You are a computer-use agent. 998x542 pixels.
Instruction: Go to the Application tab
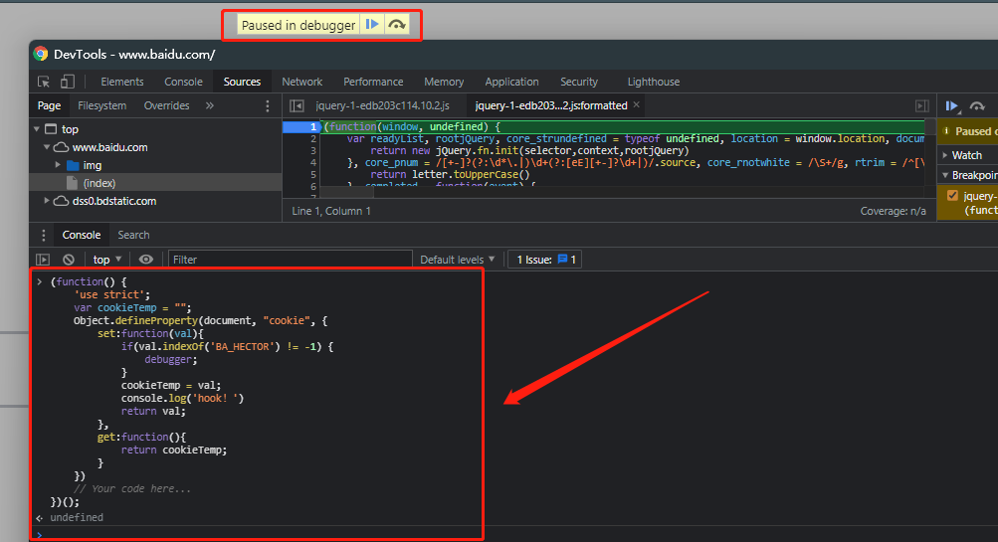511,82
